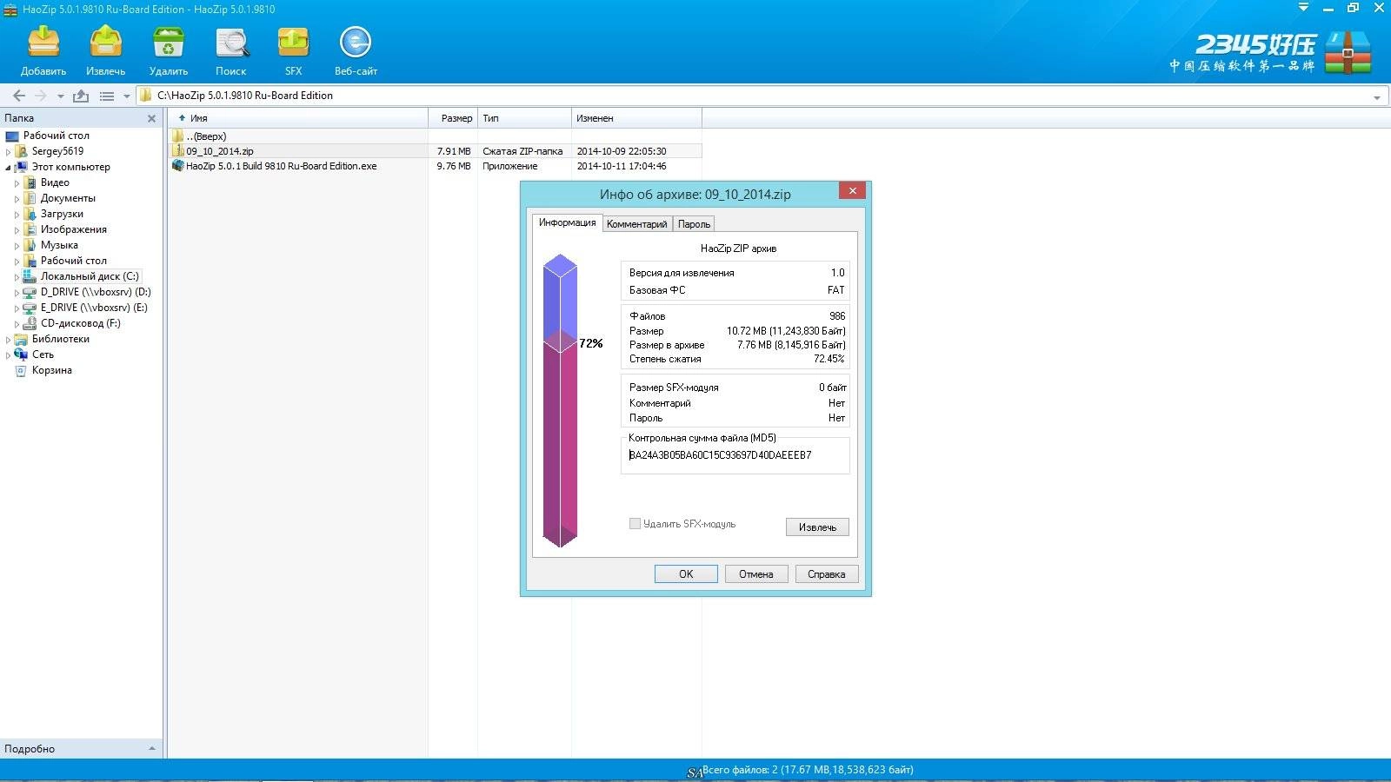1391x782 pixels.
Task: Click the Корзина recycle bin icon
Action: [21, 370]
